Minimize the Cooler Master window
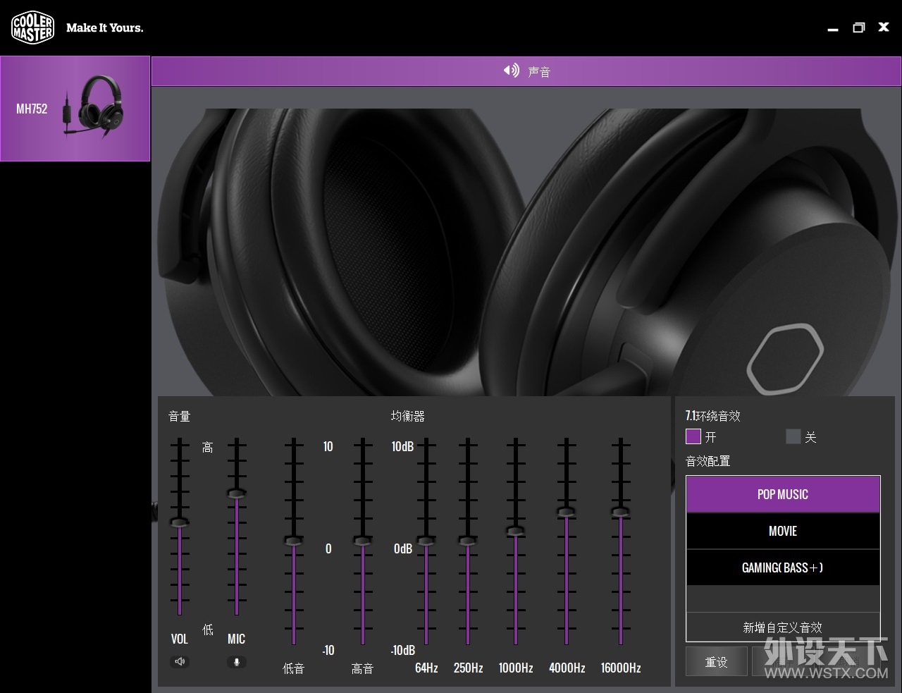 tap(833, 29)
